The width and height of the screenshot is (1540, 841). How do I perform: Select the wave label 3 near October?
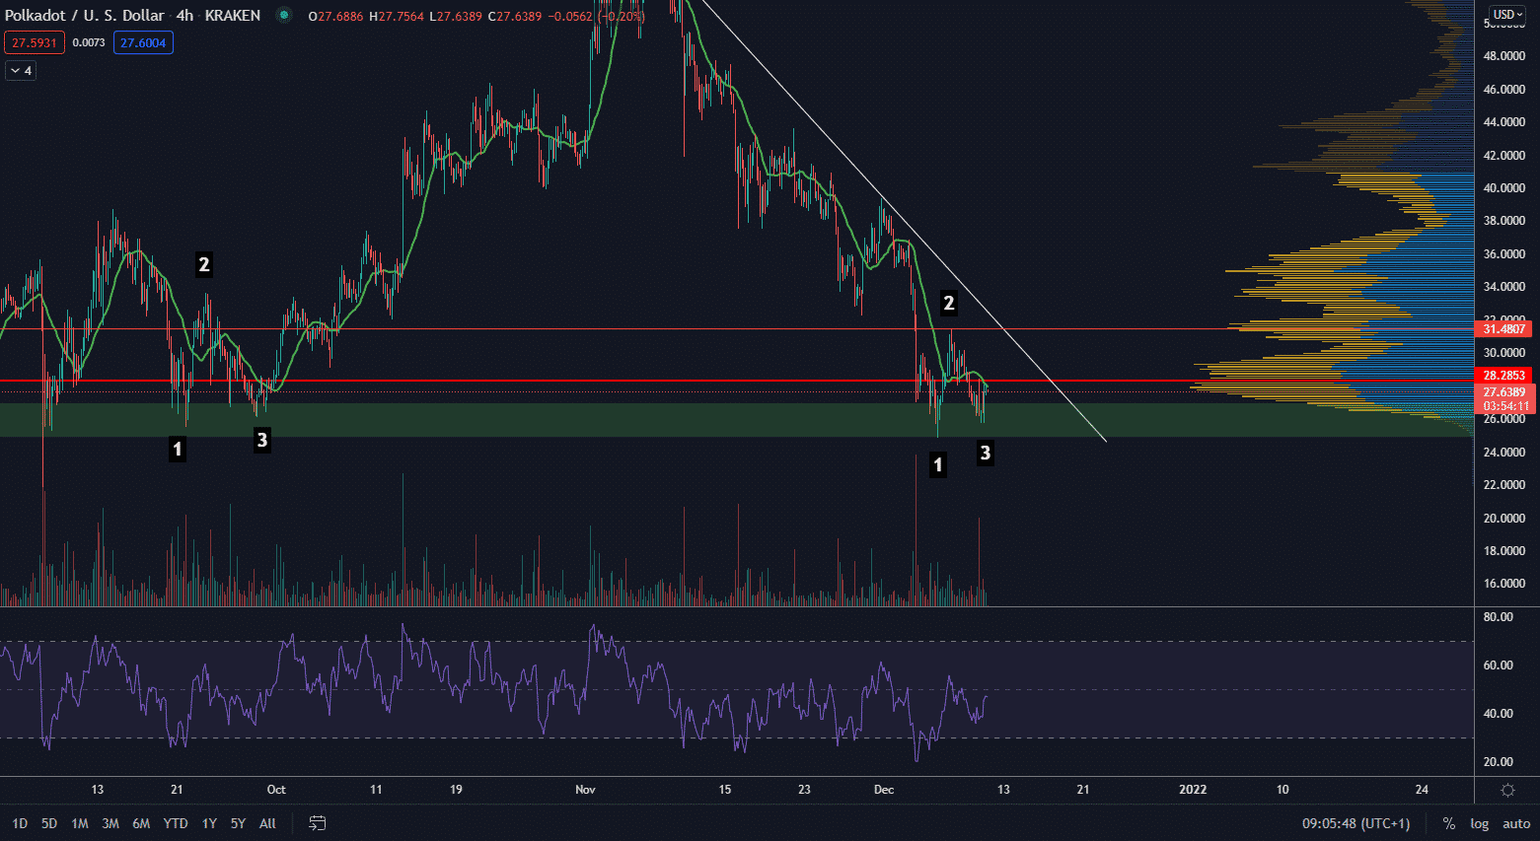[261, 440]
